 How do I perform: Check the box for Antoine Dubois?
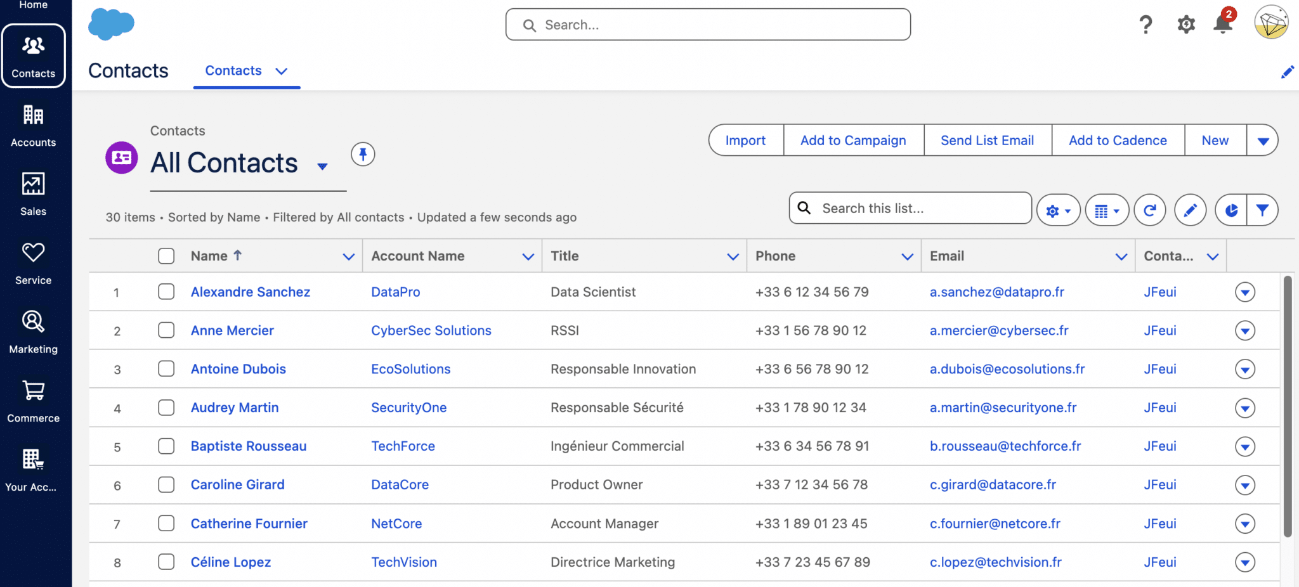pyautogui.click(x=166, y=369)
